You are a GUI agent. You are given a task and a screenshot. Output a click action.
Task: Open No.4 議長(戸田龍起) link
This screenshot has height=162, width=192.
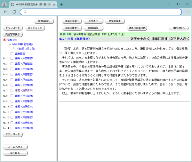point(24,74)
